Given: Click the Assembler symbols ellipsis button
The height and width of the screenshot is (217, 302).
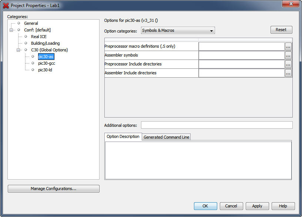Looking at the screenshot, I should pos(288,55).
